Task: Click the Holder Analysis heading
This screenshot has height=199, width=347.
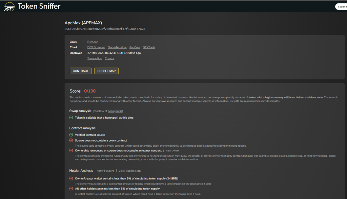Action: tap(81, 171)
